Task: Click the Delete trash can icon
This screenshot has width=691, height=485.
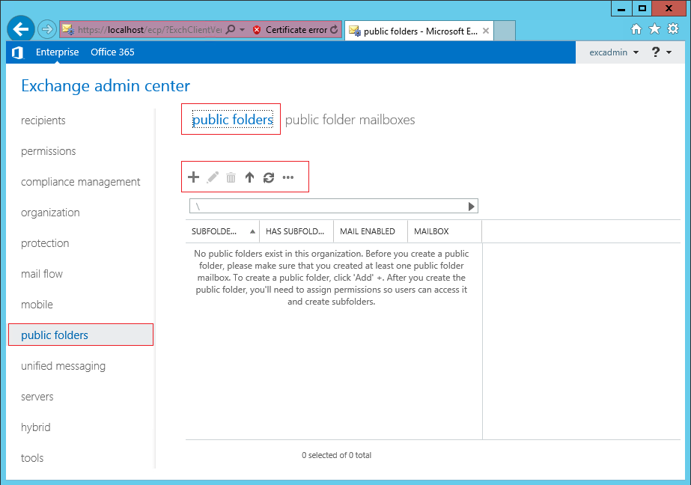Action: (x=231, y=177)
